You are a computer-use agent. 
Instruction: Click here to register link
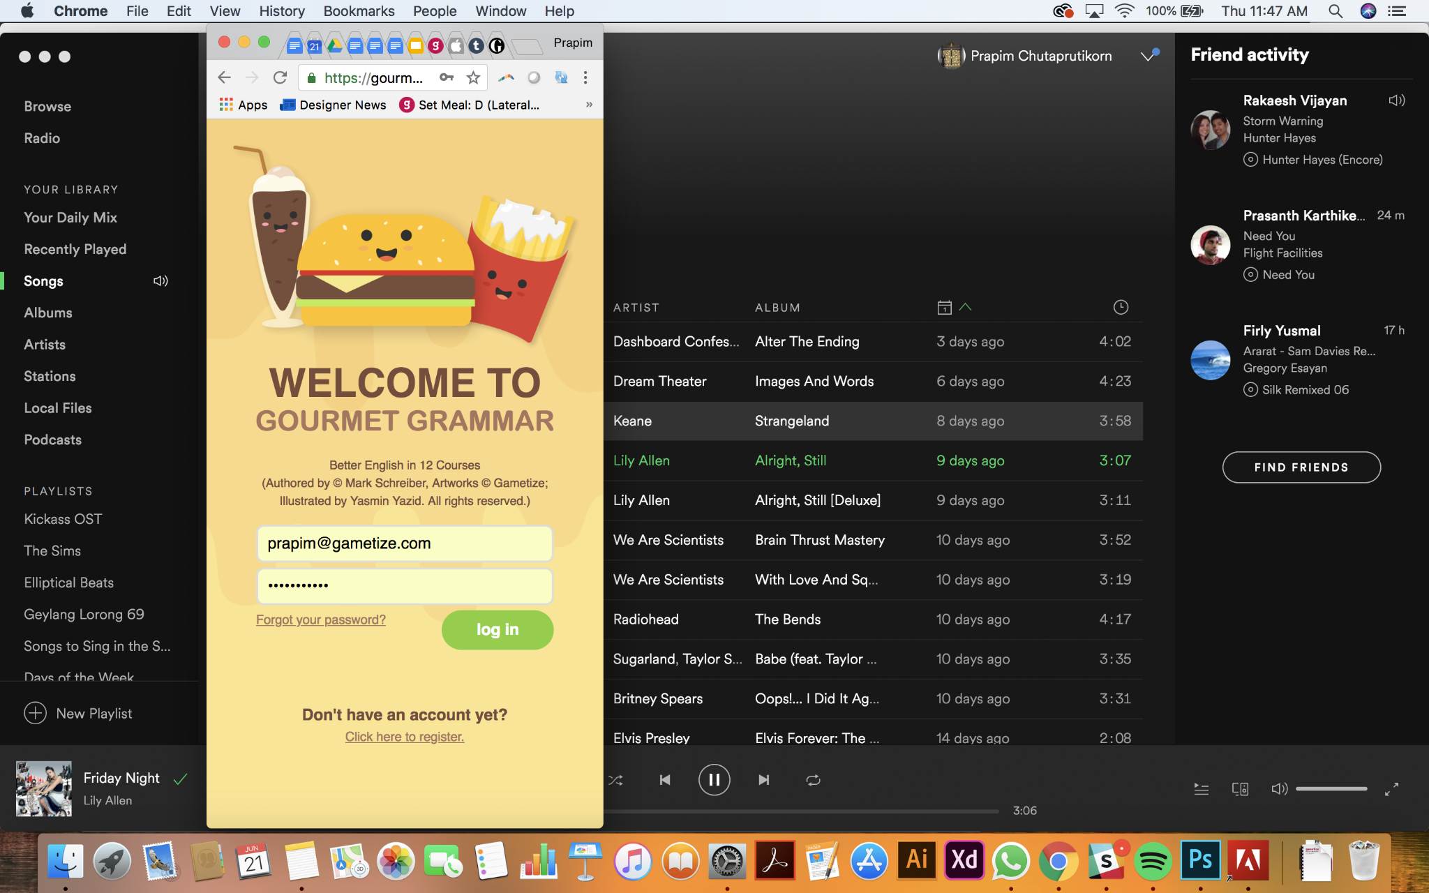pos(405,737)
